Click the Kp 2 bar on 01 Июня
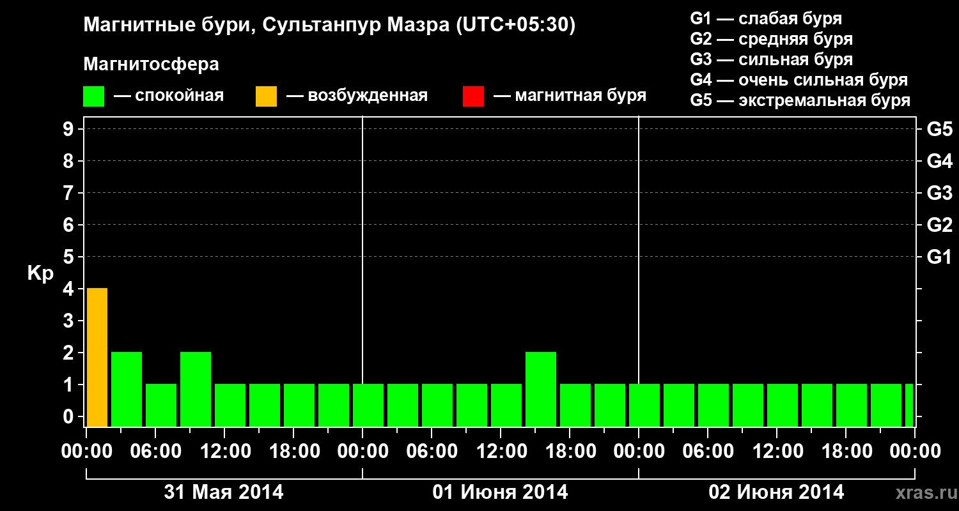 point(541,389)
